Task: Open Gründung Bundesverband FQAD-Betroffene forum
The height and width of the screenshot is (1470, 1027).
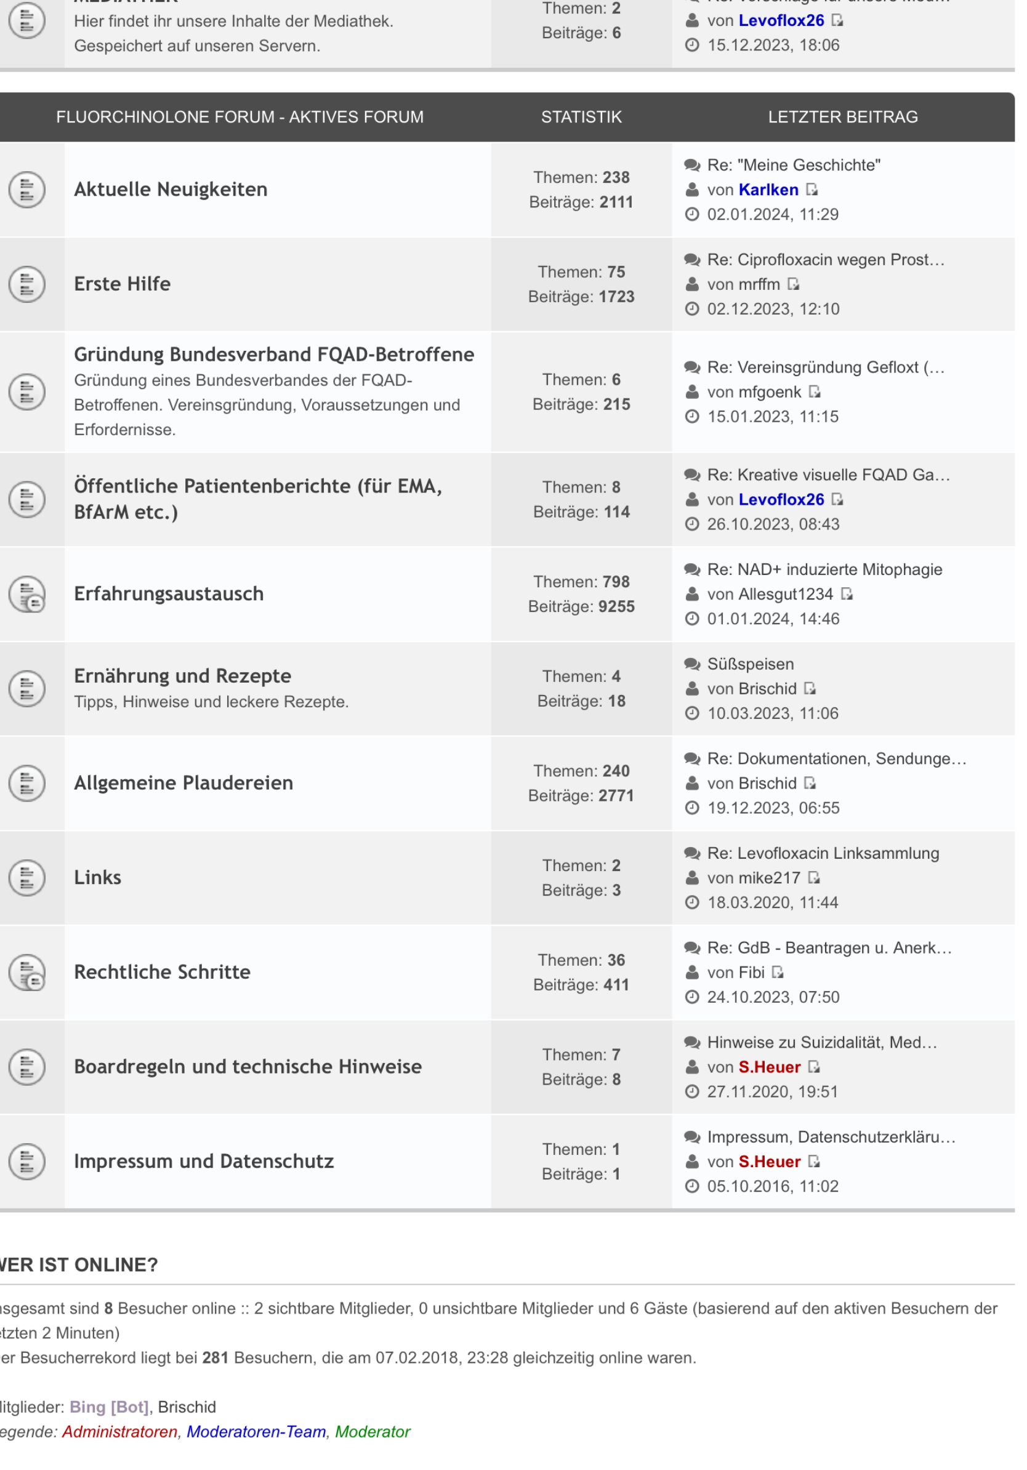Action: click(x=274, y=355)
